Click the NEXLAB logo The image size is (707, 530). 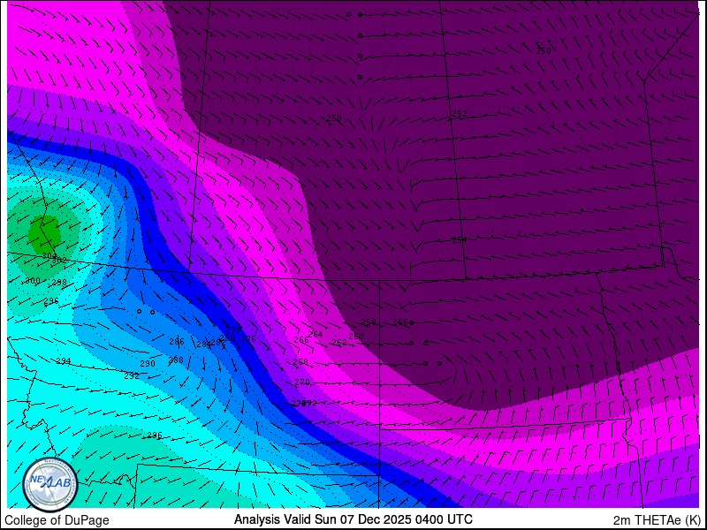[x=50, y=485]
